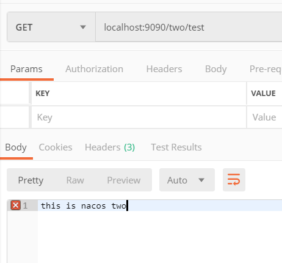Open response Headers (3) tab
Viewport: 282px width, 263px height.
tap(110, 147)
